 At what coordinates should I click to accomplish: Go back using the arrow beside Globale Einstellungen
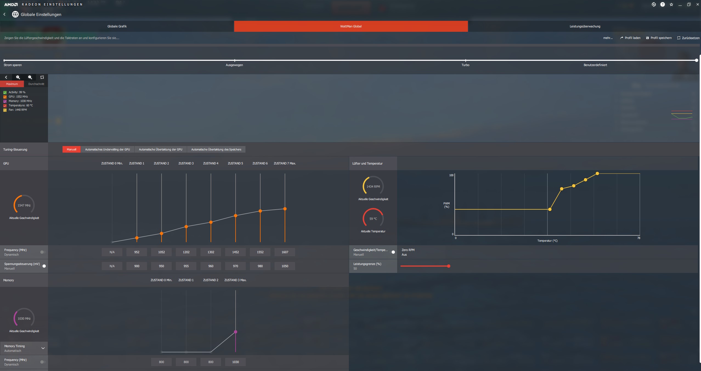pyautogui.click(x=4, y=14)
